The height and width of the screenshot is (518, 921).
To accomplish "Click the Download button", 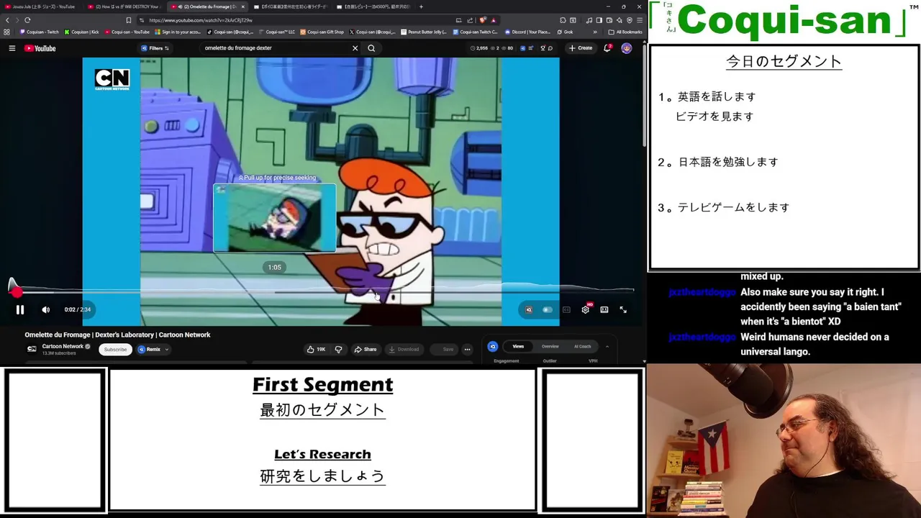I will pyautogui.click(x=404, y=349).
